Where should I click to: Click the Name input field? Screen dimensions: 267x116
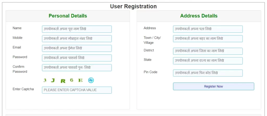point(77,29)
